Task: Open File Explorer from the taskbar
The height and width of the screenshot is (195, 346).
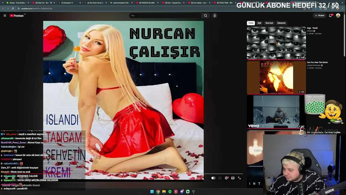Action: (164, 191)
